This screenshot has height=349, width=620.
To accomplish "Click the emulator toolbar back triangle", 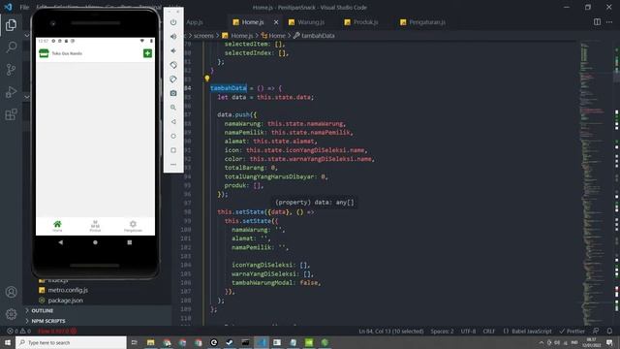I will pos(173,122).
